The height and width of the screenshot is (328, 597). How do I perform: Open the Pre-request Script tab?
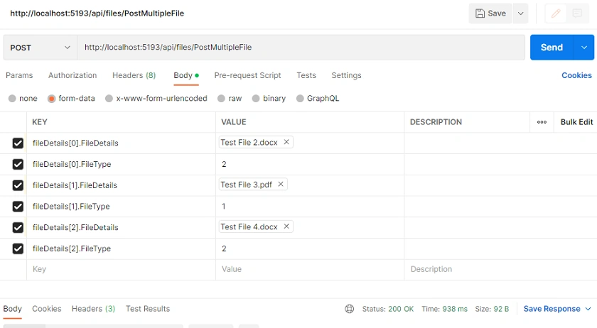tap(247, 75)
